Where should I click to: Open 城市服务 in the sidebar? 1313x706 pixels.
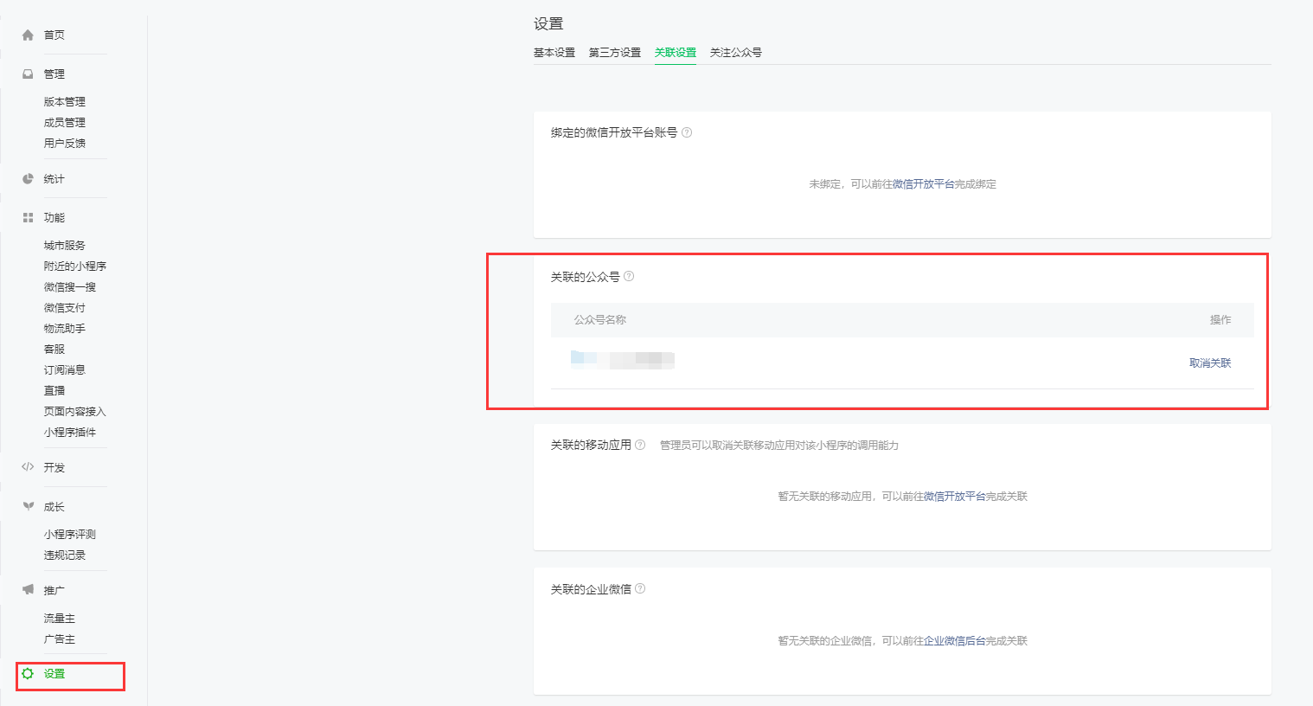[x=65, y=245]
